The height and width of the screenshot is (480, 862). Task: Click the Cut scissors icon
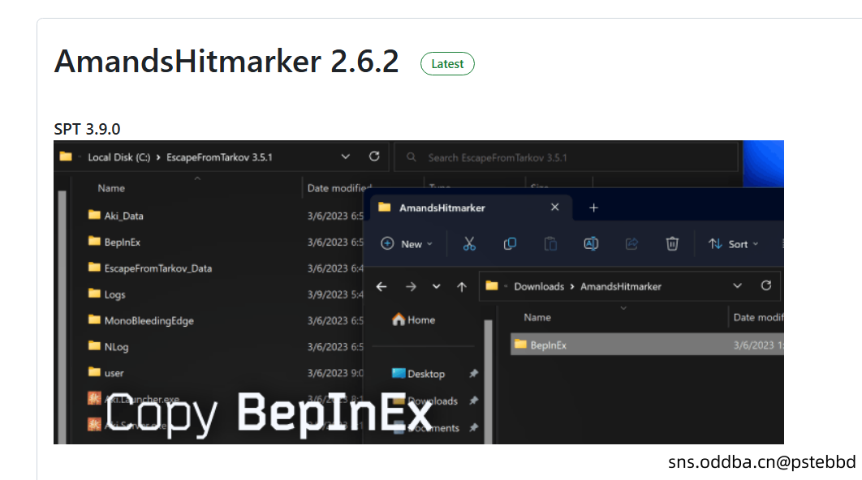469,243
